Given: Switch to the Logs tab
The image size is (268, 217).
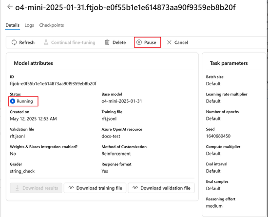Looking at the screenshot, I should coord(29,25).
